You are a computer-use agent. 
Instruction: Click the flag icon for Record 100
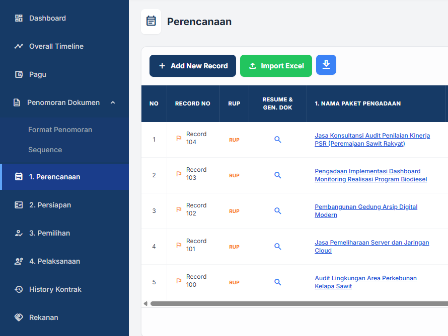tap(179, 281)
